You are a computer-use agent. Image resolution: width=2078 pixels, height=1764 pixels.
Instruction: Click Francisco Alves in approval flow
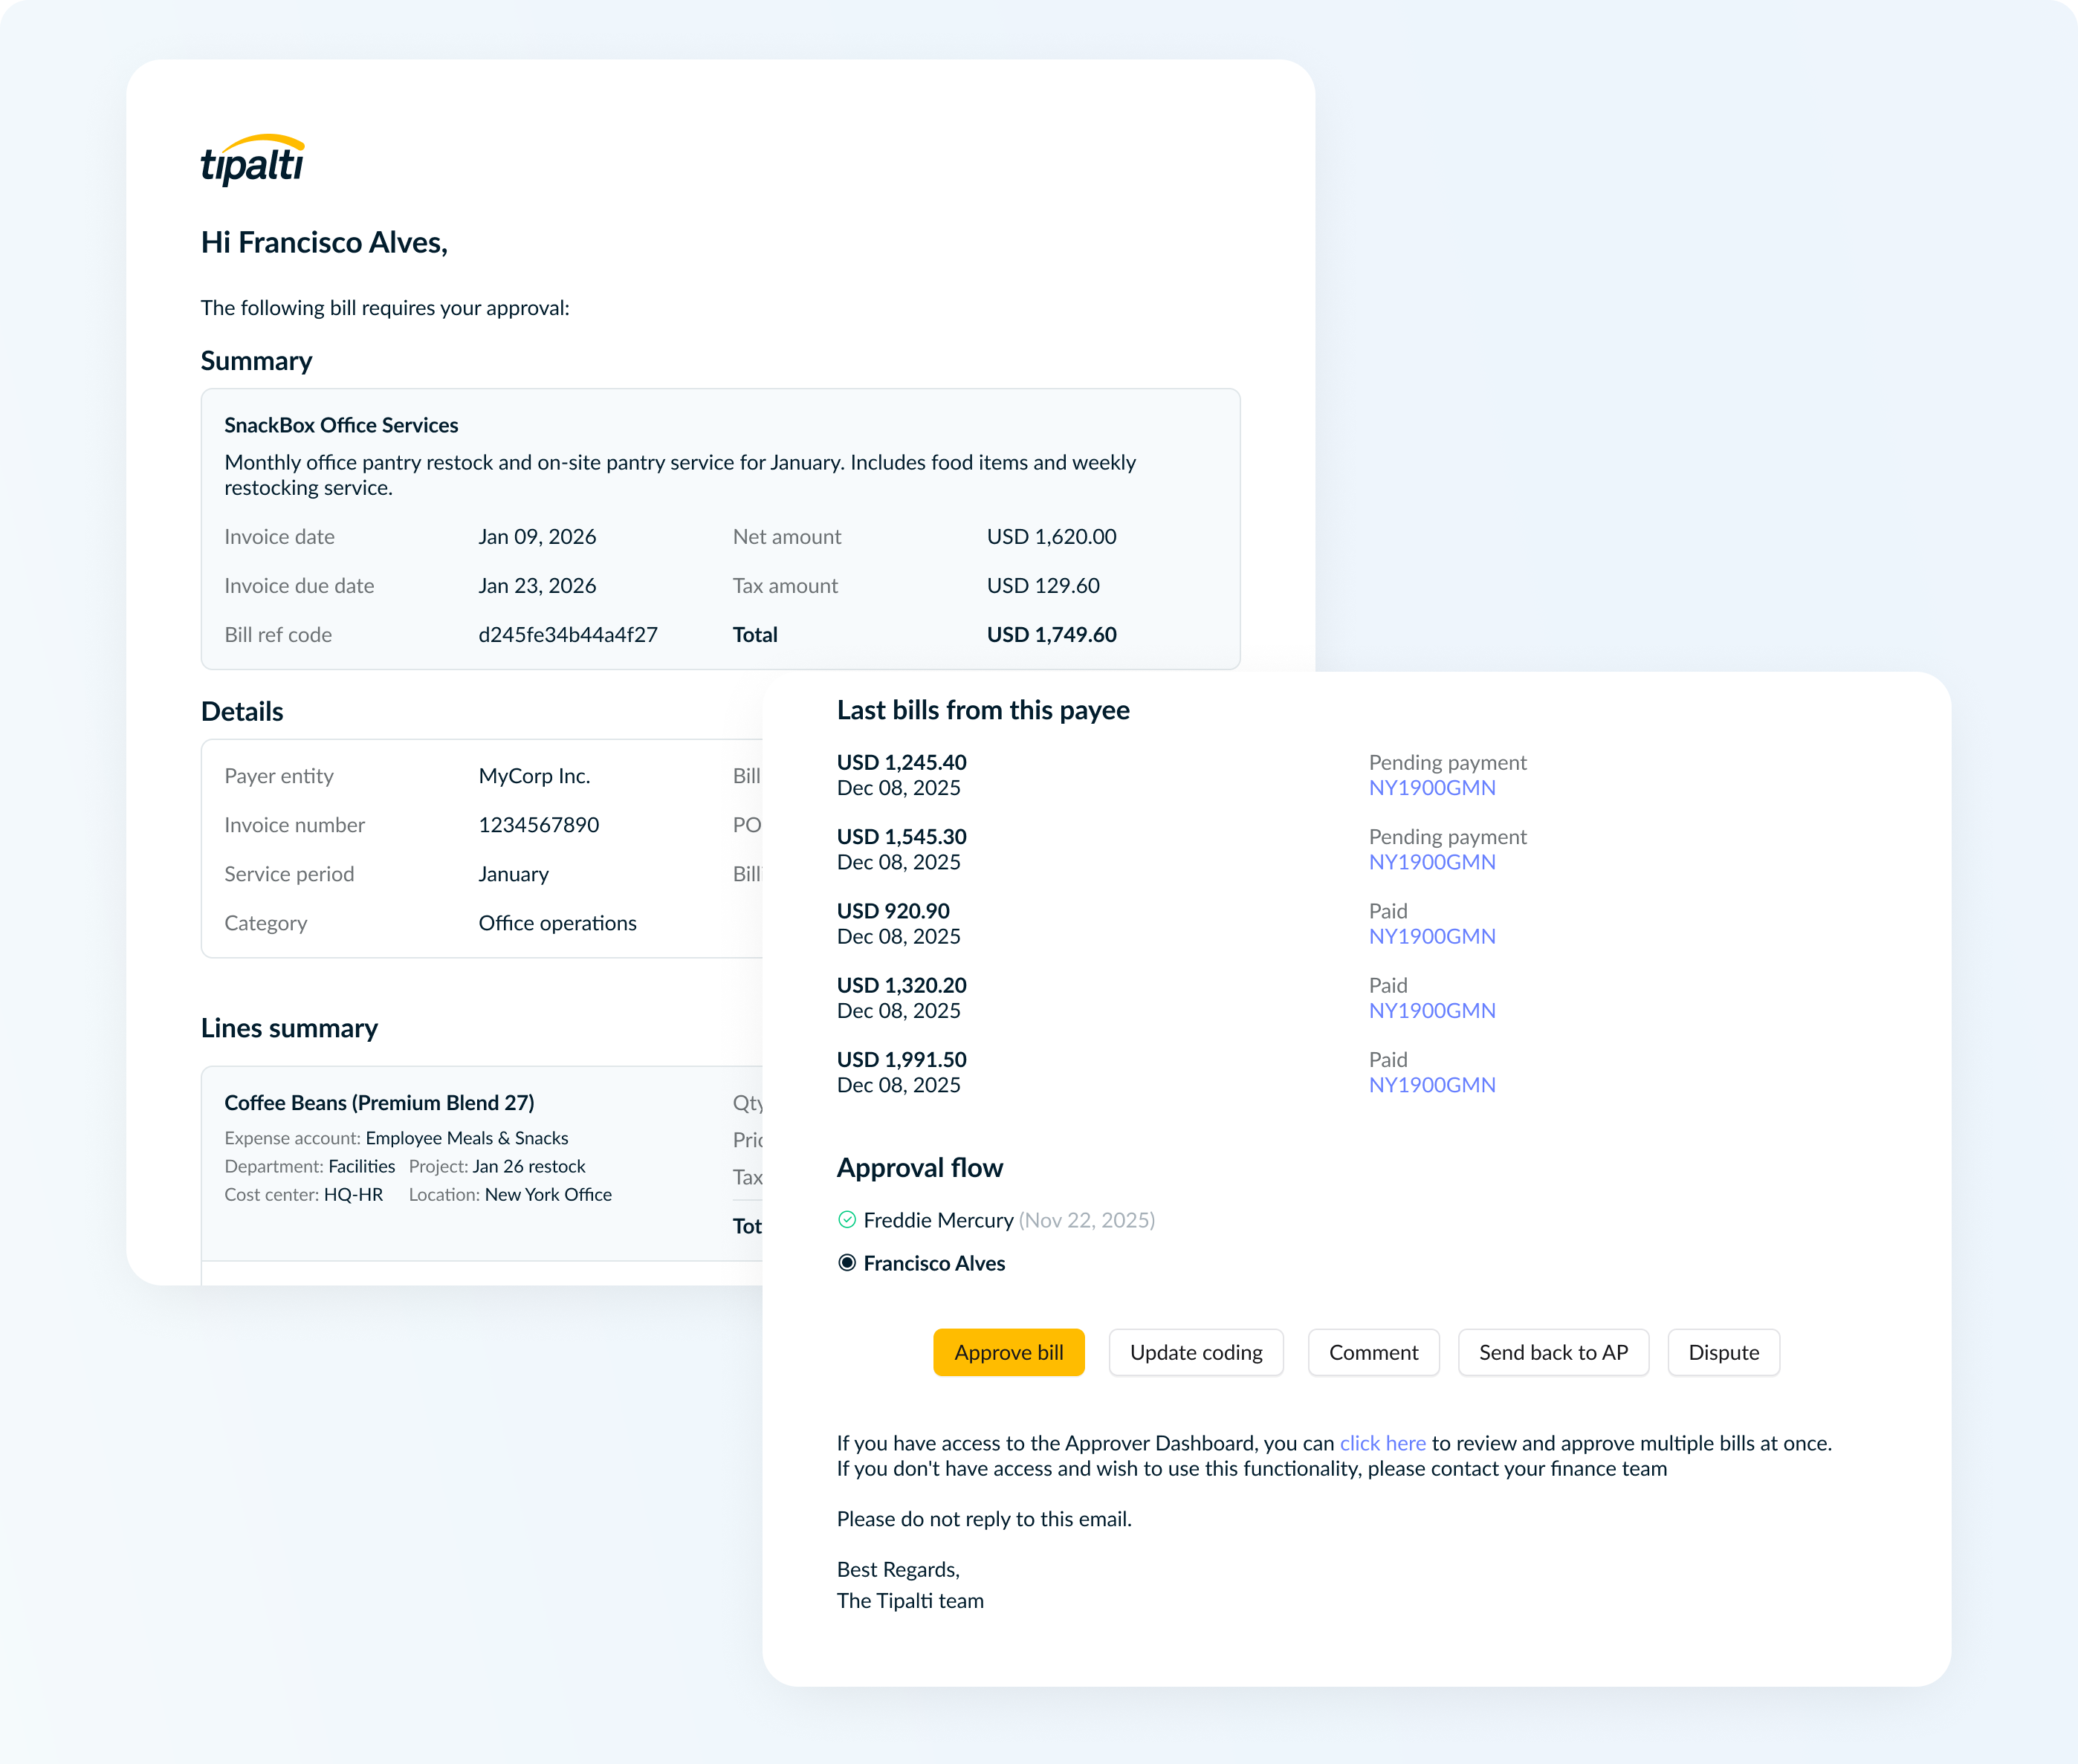(934, 1263)
